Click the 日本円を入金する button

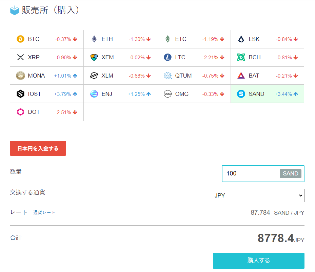38,148
